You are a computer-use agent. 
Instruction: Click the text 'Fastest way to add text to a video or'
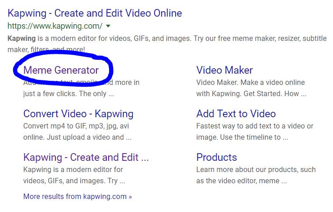(x=255, y=126)
